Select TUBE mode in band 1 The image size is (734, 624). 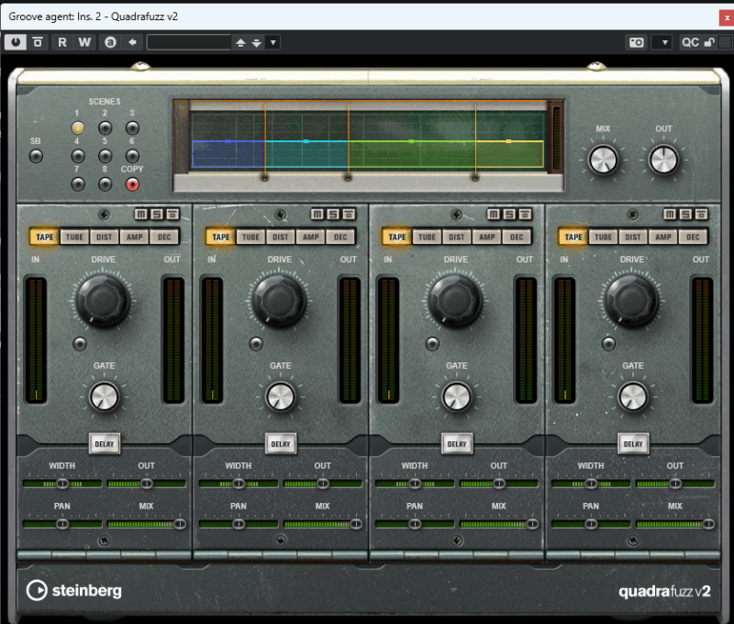click(x=74, y=237)
